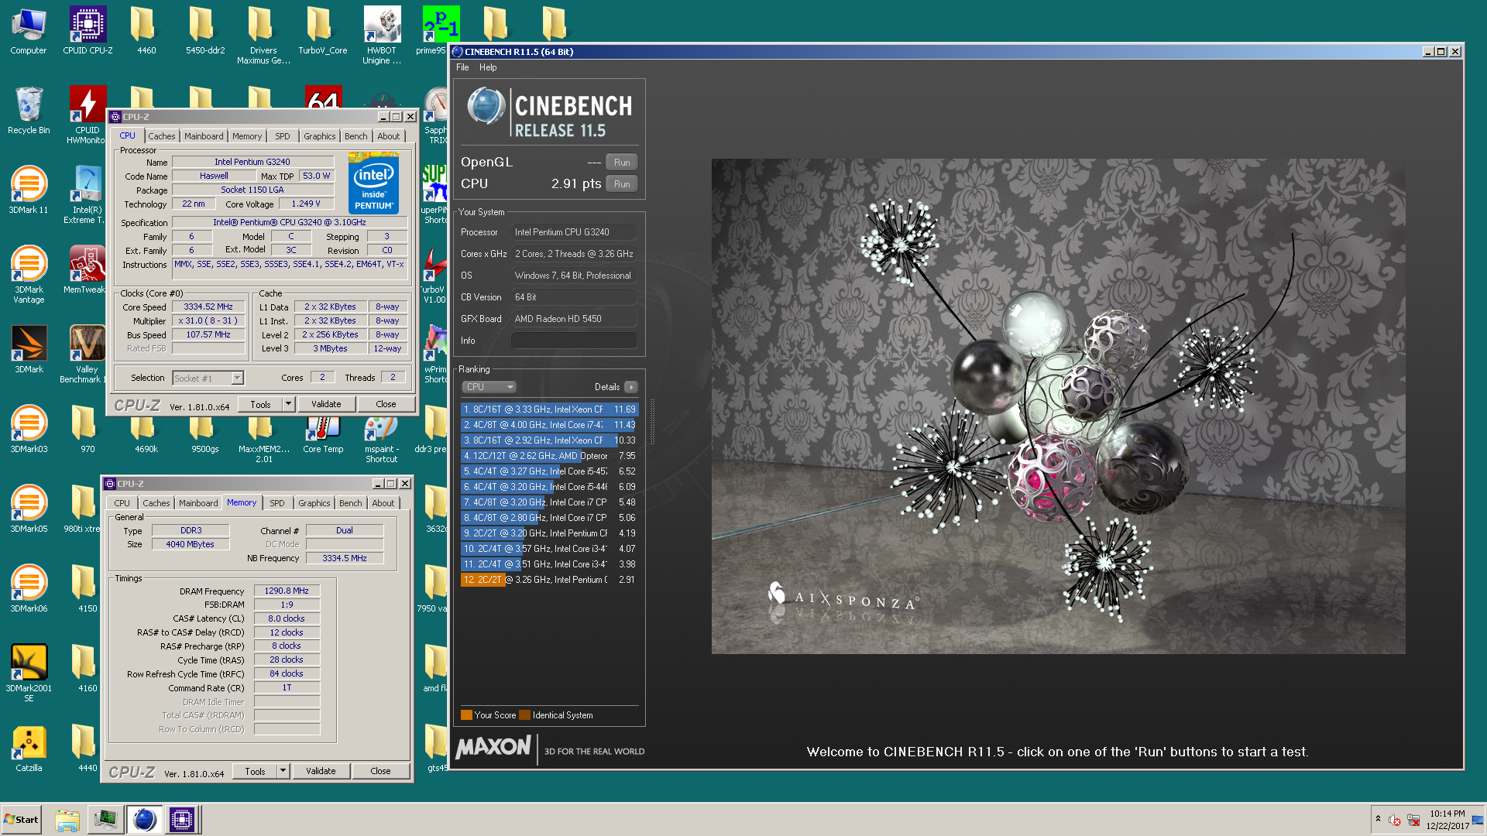This screenshot has height=836, width=1487.
Task: Click Tools button in upper CPU-Z
Action: [260, 404]
